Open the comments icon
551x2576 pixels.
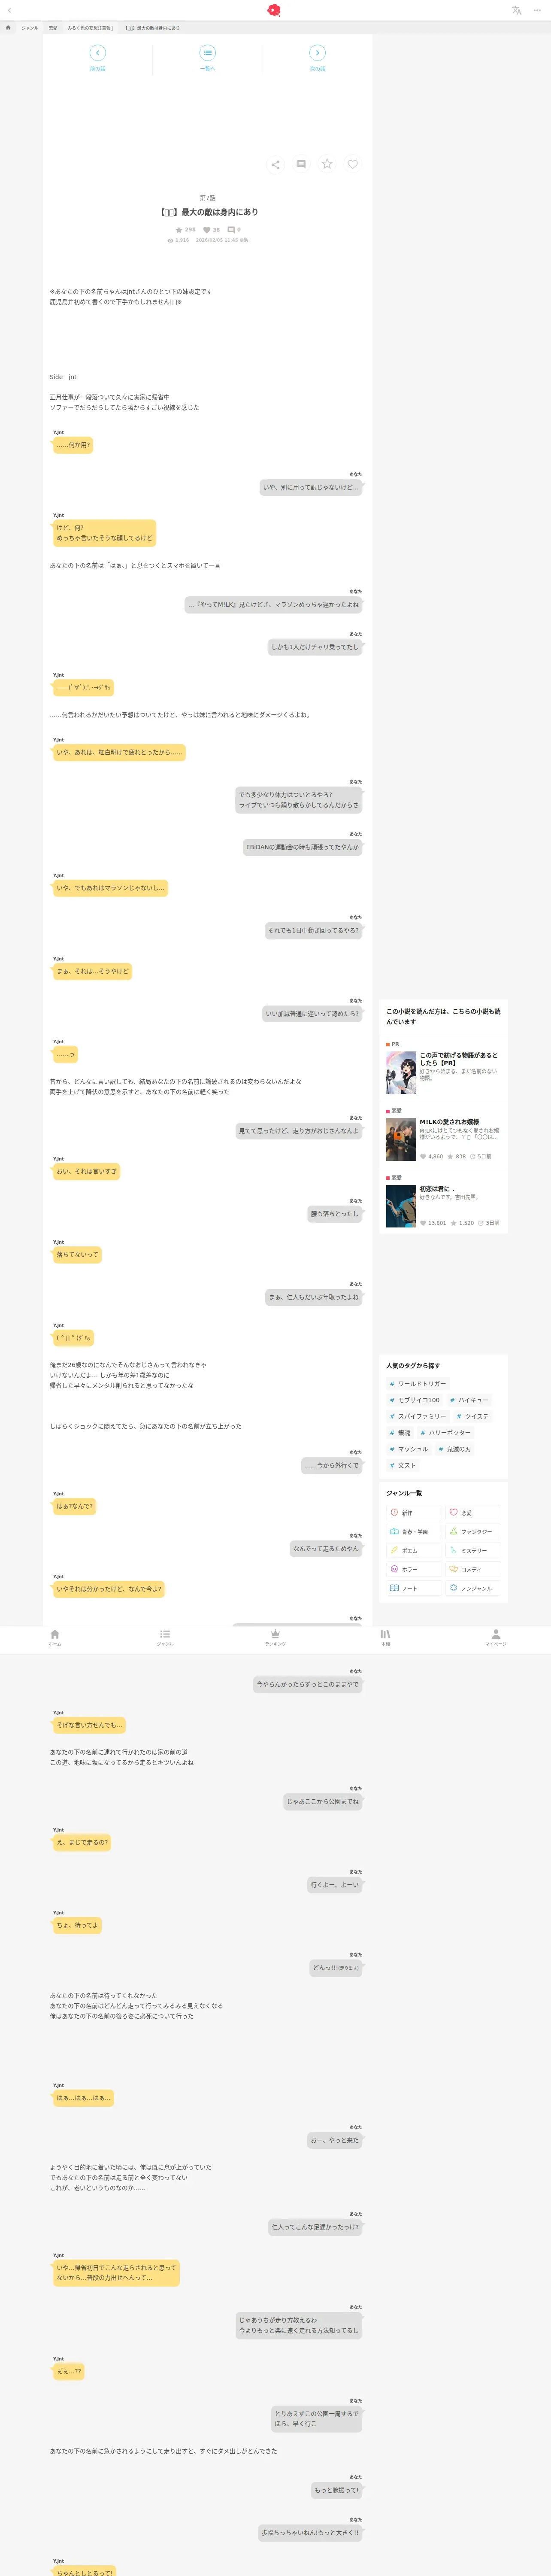point(301,164)
